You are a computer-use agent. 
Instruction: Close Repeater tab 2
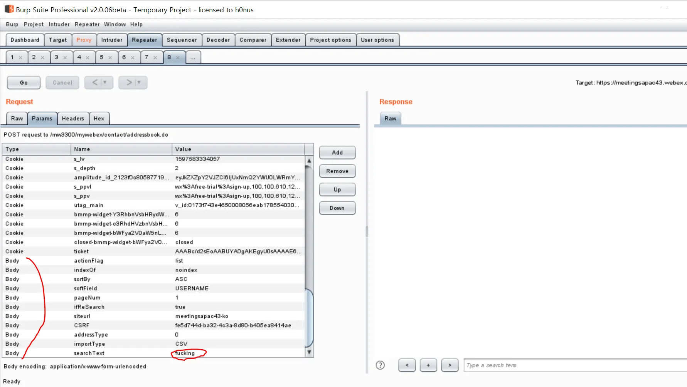(42, 58)
